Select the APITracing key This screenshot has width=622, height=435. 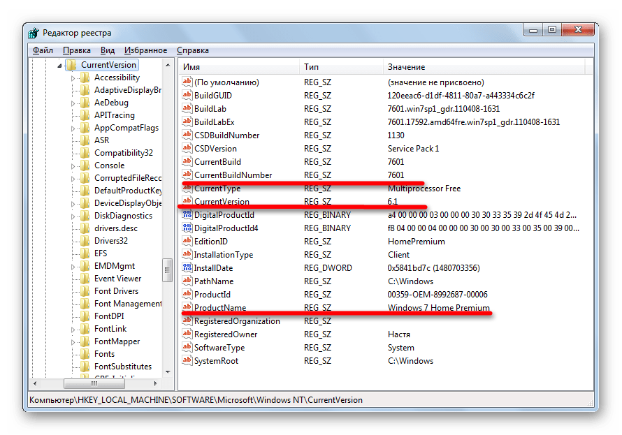pyautogui.click(x=115, y=115)
